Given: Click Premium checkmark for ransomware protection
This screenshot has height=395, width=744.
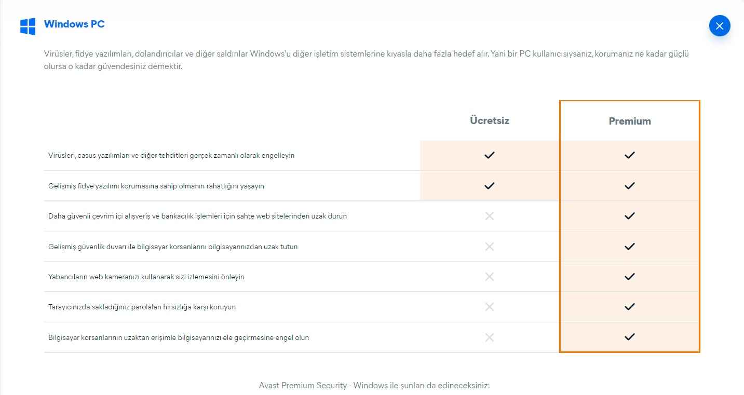Looking at the screenshot, I should tap(629, 185).
